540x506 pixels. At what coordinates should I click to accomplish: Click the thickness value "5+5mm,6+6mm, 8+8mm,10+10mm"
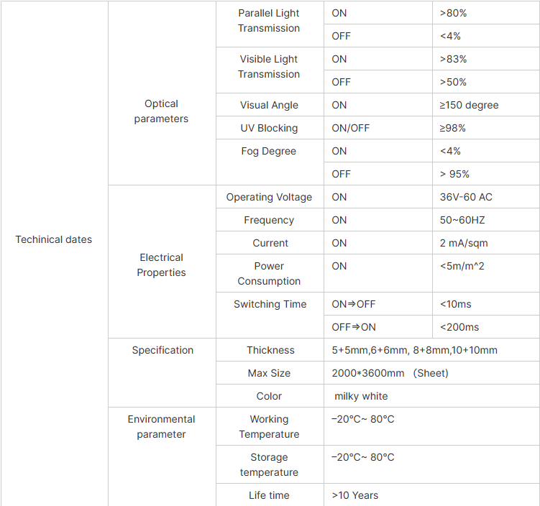coord(414,350)
